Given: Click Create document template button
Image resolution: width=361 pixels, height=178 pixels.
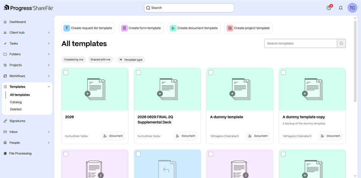Looking at the screenshot, I should (194, 28).
